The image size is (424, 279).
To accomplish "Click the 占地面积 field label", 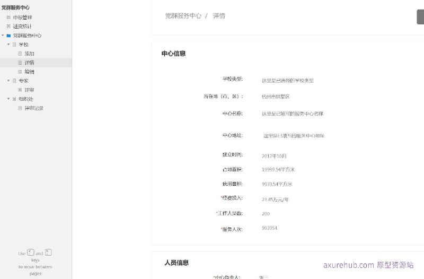I will tap(233, 169).
